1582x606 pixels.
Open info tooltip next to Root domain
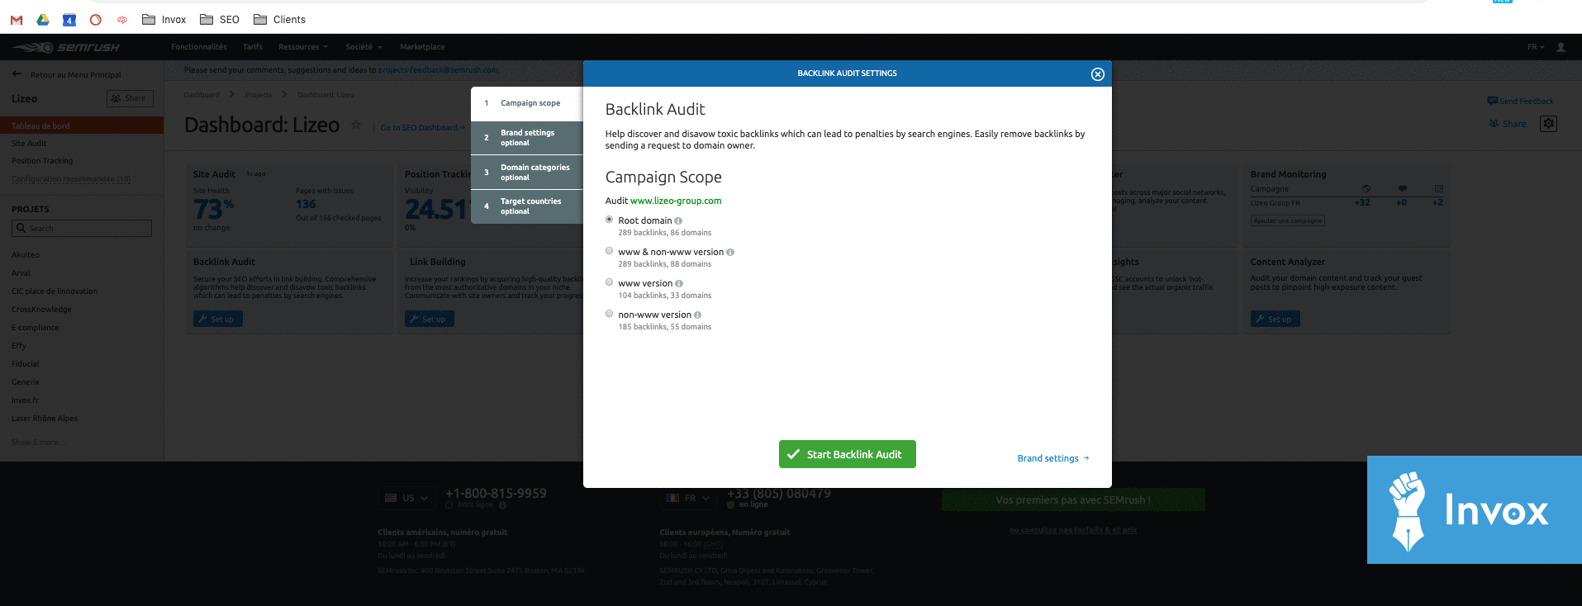678,221
